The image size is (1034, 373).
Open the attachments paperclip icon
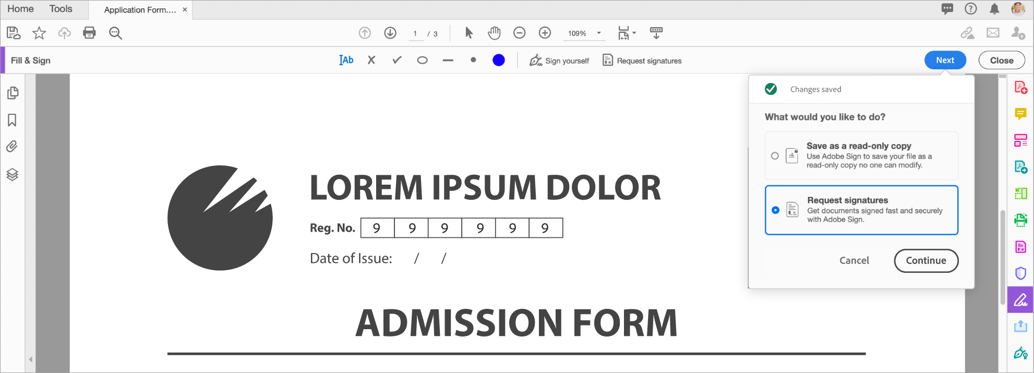11,147
